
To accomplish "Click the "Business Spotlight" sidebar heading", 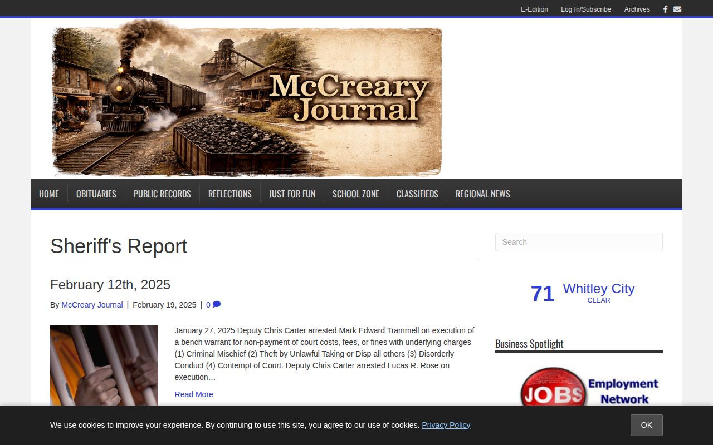I will (529, 344).
